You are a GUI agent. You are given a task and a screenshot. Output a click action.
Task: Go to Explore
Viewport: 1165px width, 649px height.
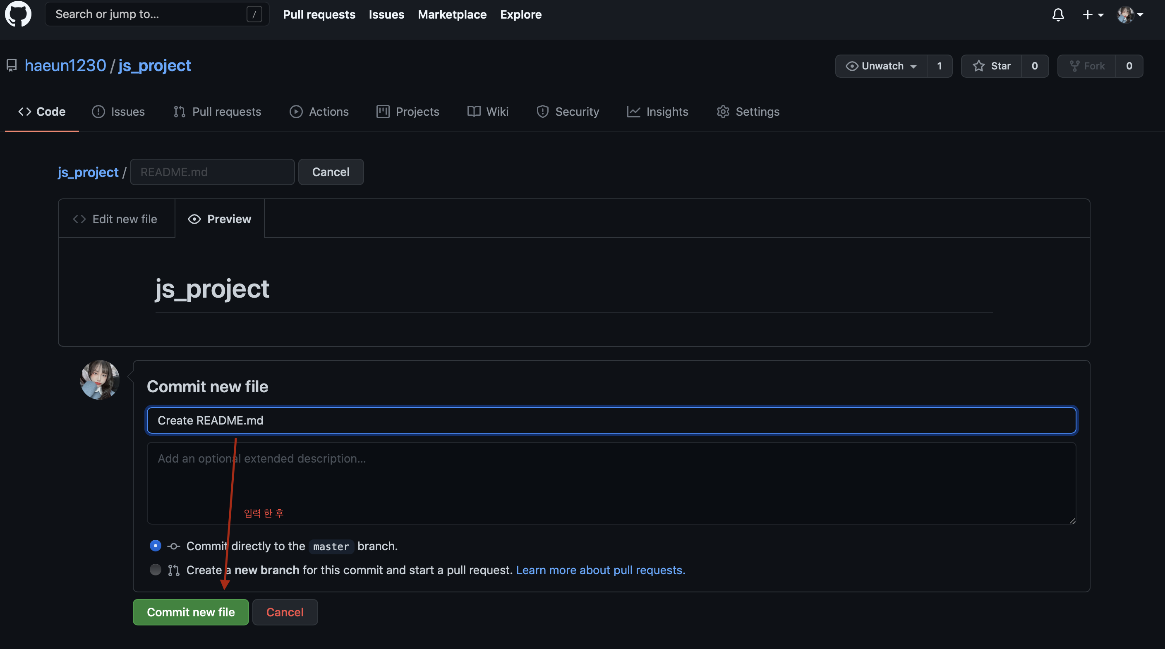point(520,14)
